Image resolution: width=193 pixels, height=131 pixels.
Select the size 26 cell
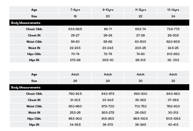75,81
